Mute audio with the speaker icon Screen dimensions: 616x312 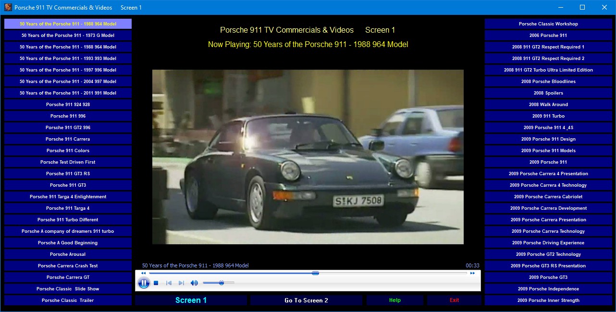coord(194,283)
